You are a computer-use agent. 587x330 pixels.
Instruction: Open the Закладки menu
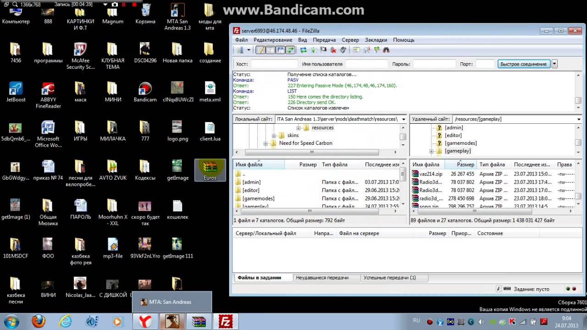click(x=376, y=40)
